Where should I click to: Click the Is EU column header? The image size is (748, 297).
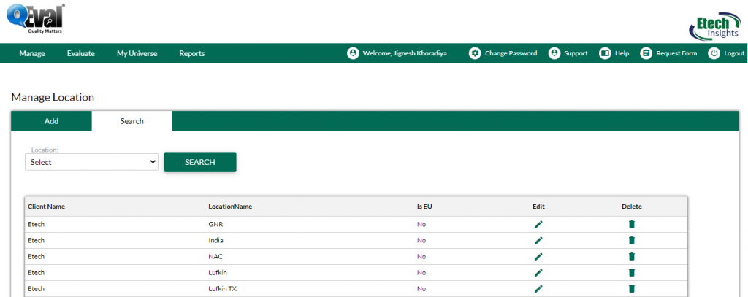click(x=424, y=207)
